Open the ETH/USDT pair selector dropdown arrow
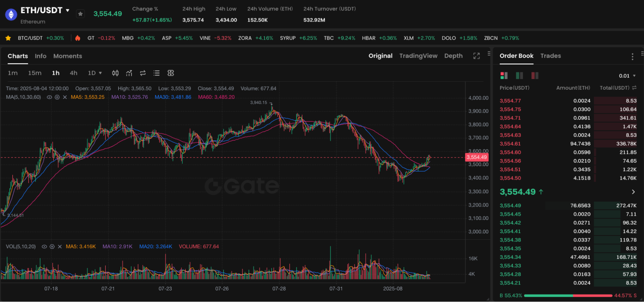Screen dimensions: 644x302 (x=68, y=10)
